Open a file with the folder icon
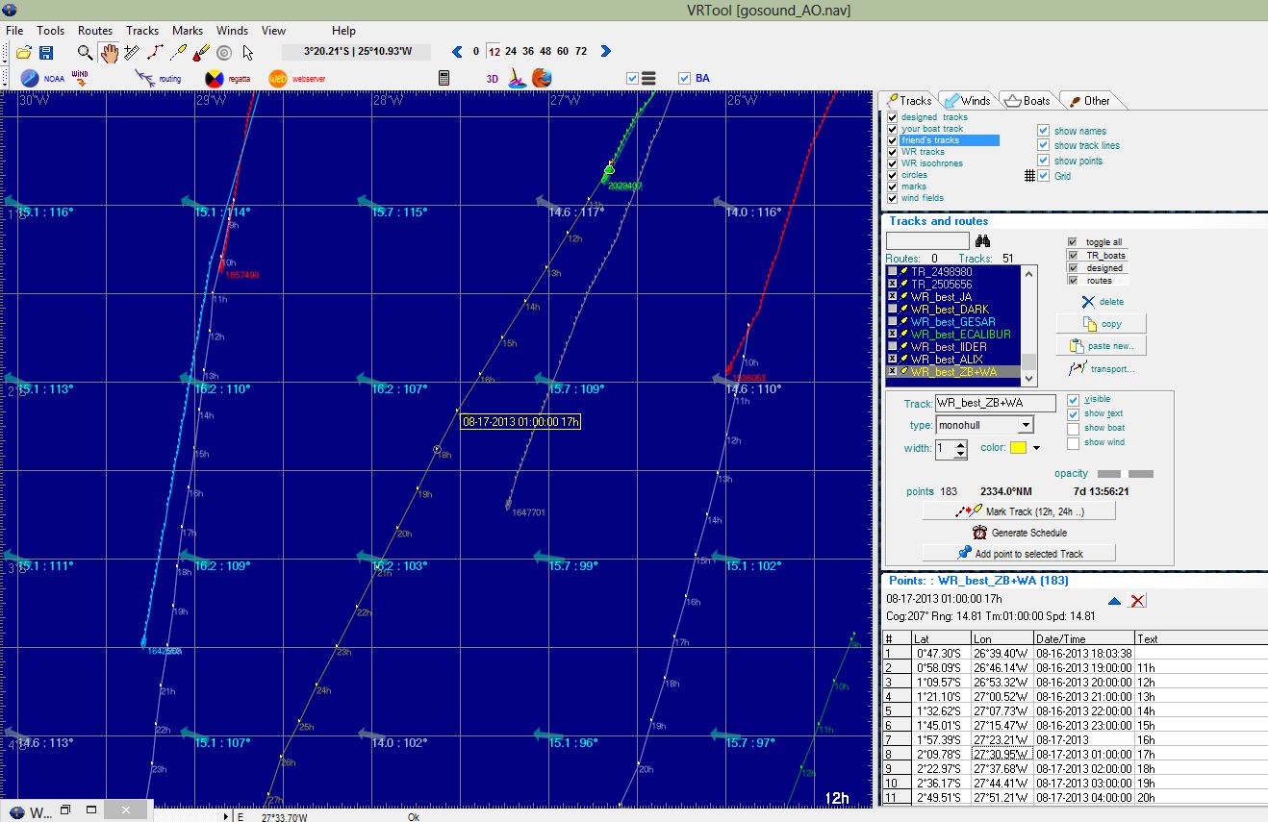 coord(24,53)
